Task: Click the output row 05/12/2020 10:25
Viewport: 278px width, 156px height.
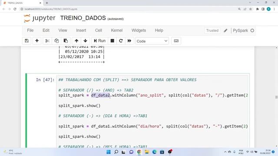Action: tap(82, 52)
